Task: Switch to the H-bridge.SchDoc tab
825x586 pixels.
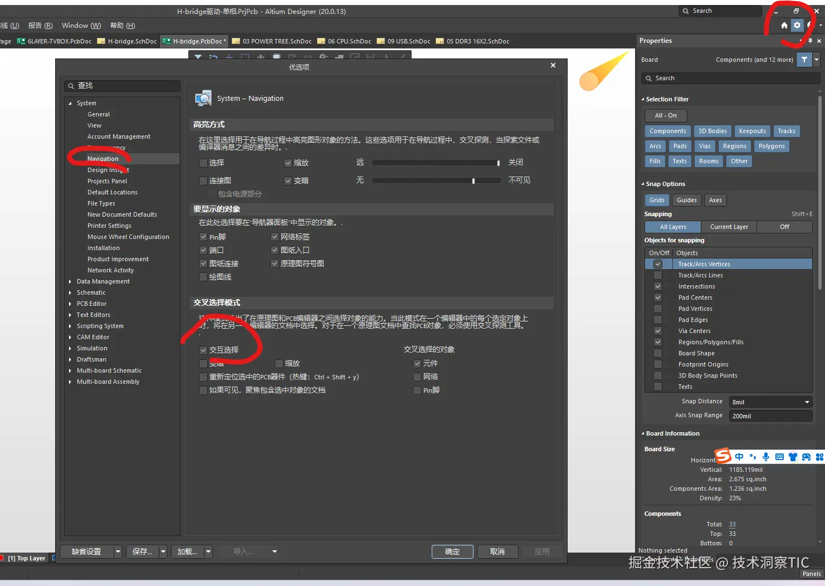Action: pyautogui.click(x=128, y=41)
